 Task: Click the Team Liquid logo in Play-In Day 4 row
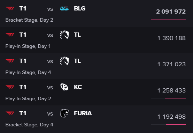click(x=64, y=61)
